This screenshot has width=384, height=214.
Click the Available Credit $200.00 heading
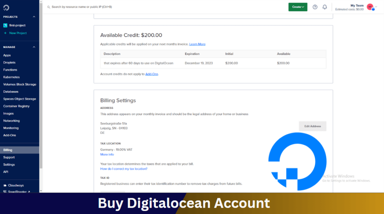click(x=131, y=35)
